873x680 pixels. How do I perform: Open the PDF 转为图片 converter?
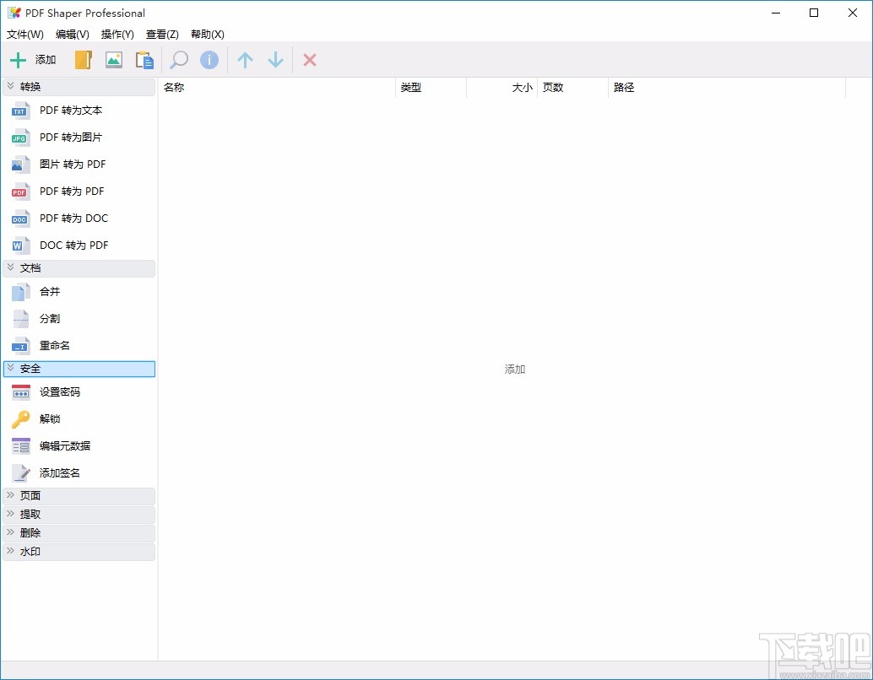[71, 137]
